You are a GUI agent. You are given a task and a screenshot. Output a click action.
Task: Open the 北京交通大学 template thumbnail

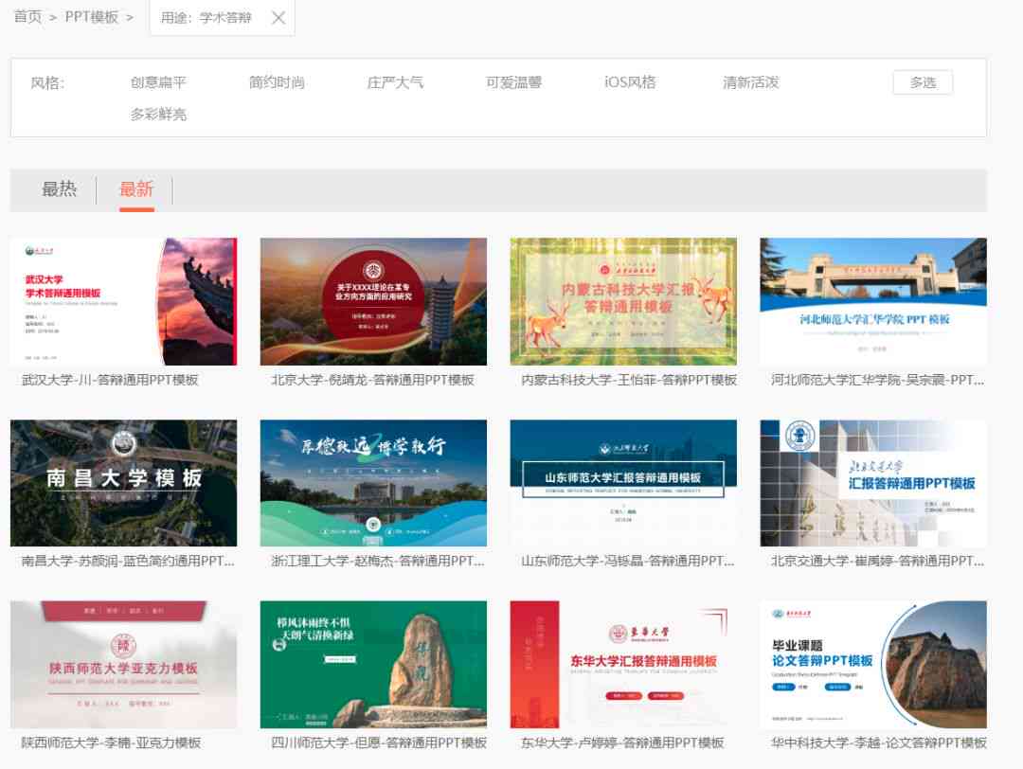(873, 483)
